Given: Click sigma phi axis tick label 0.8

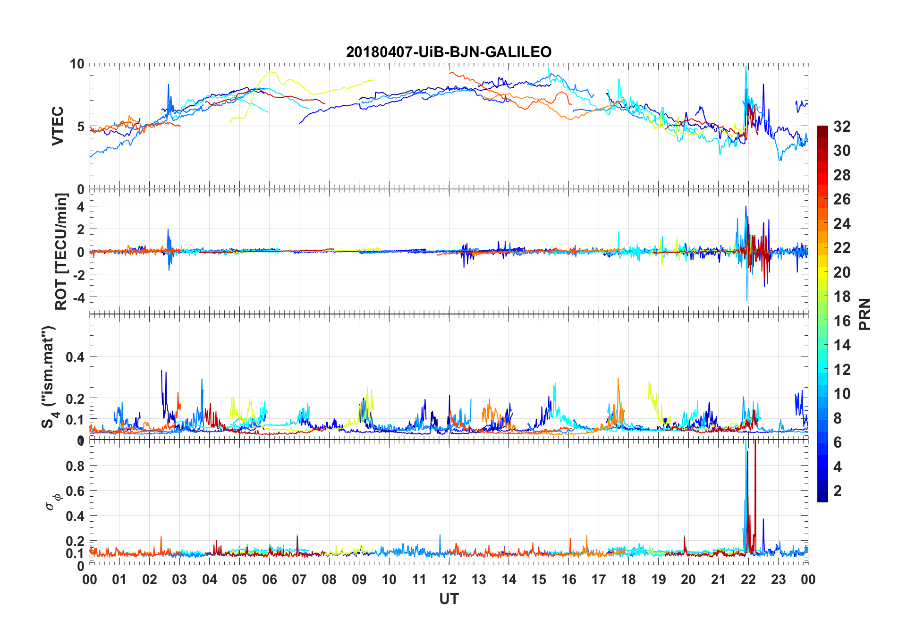Looking at the screenshot, I should pos(75,466).
